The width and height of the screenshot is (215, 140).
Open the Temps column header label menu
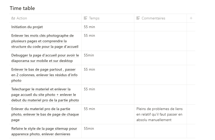click(x=94, y=18)
